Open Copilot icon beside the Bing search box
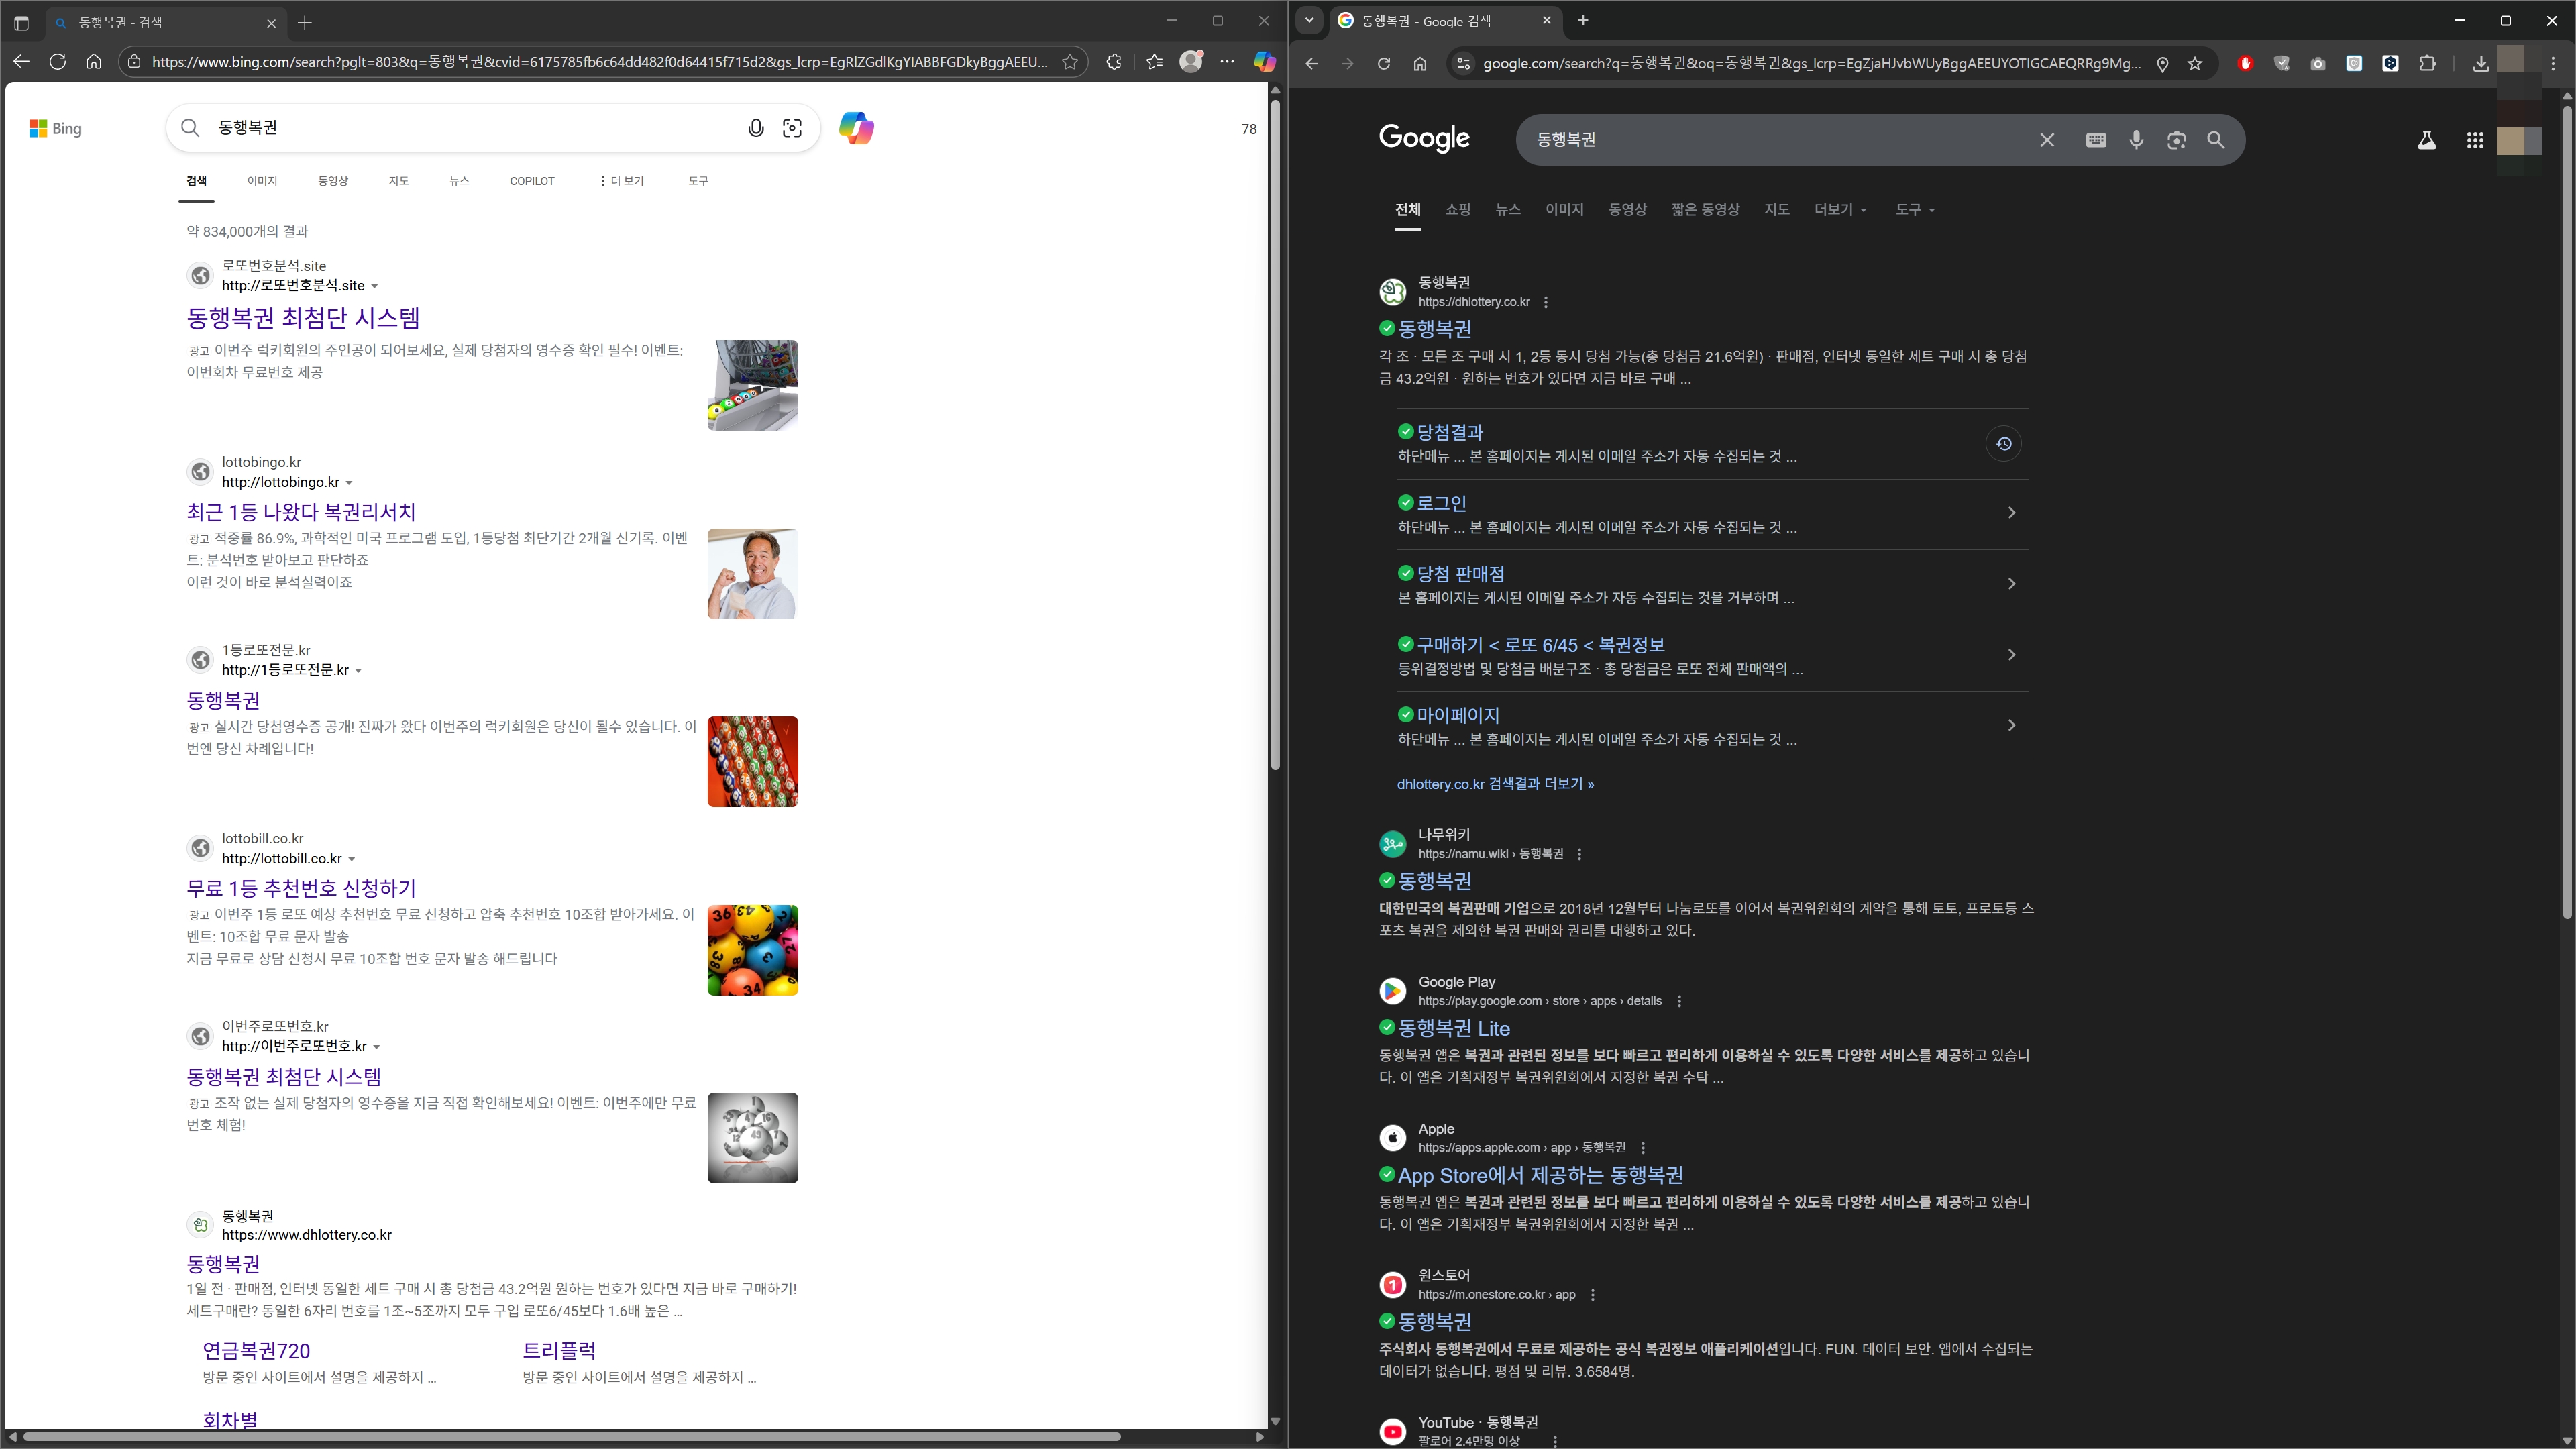This screenshot has width=2576, height=1449. (856, 128)
